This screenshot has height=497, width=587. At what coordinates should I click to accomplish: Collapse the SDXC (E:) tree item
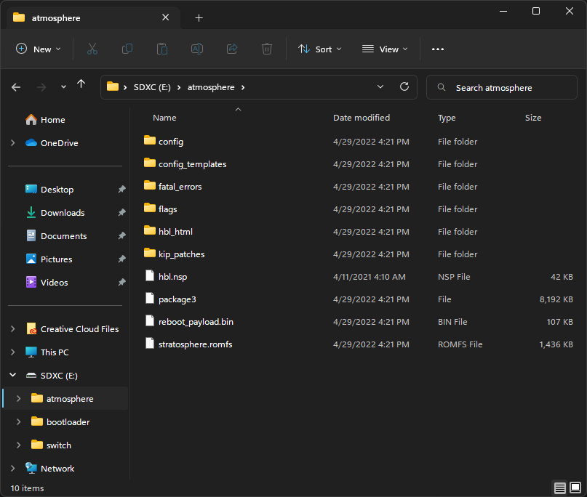pyautogui.click(x=12, y=375)
